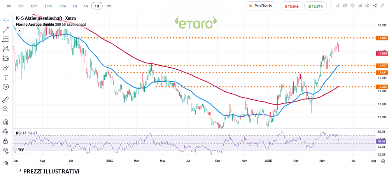Screen dimensions: 389x175
Task: Switch to the 1h timeframe
Action: (x=75, y=6)
